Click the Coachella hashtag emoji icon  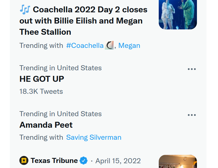[109, 45]
